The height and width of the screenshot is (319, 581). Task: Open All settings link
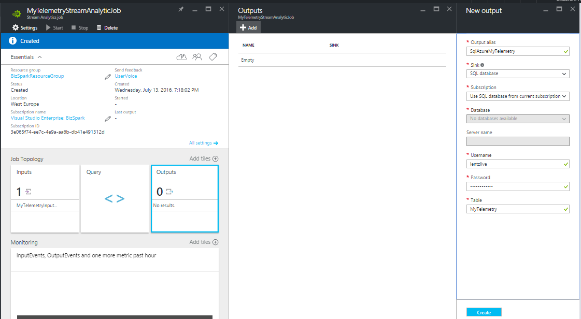(203, 143)
